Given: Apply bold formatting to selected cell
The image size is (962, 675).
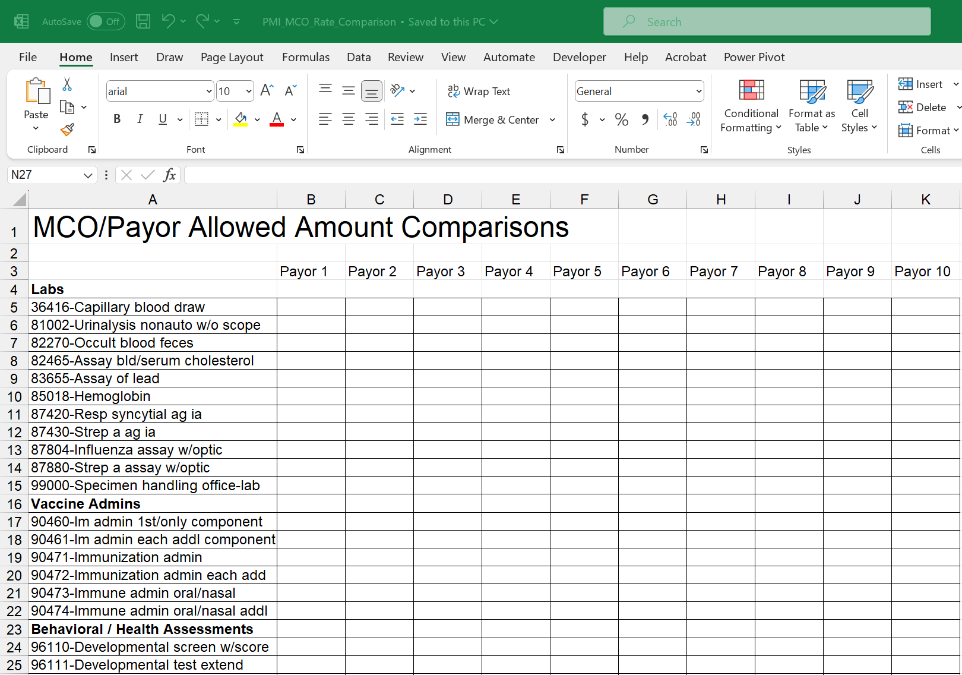Looking at the screenshot, I should point(117,119).
